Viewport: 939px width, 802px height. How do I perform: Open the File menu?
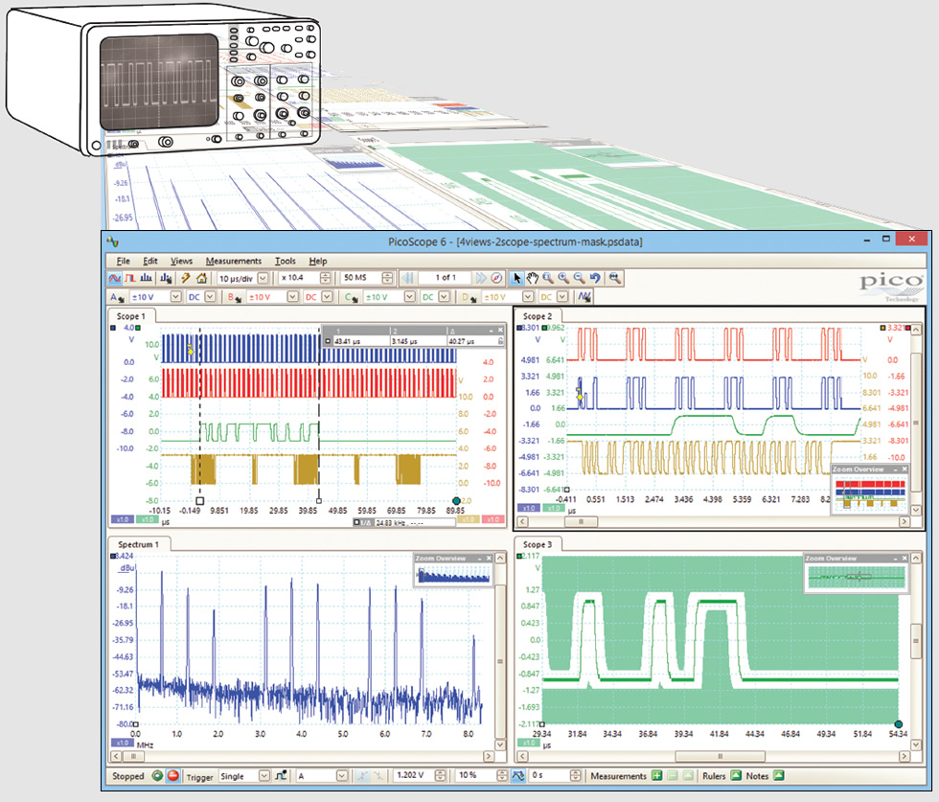point(123,262)
